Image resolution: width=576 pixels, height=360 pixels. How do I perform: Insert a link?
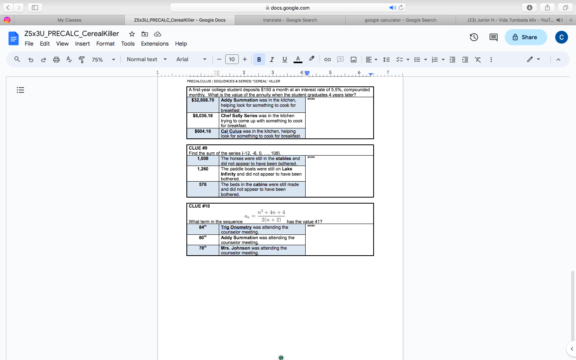tap(328, 60)
